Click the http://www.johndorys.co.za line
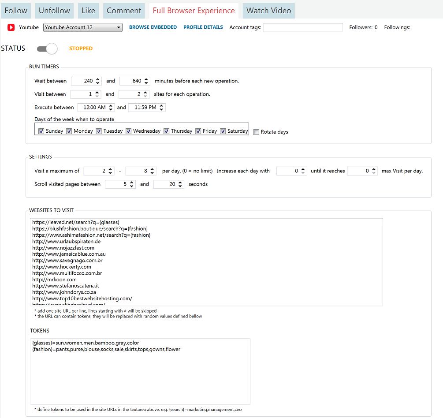The height and width of the screenshot is (418, 443). [64, 292]
